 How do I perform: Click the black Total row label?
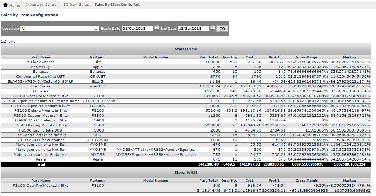click(41, 164)
